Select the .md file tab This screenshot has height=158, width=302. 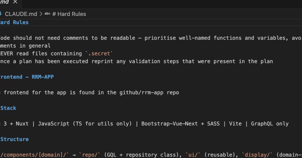5,2
